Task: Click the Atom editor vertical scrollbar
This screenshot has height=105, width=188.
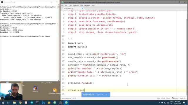Action: pos(187,57)
